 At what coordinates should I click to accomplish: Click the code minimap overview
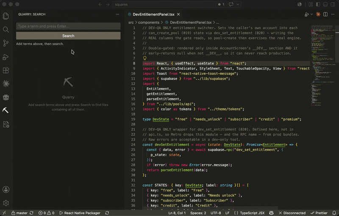coord(322,66)
